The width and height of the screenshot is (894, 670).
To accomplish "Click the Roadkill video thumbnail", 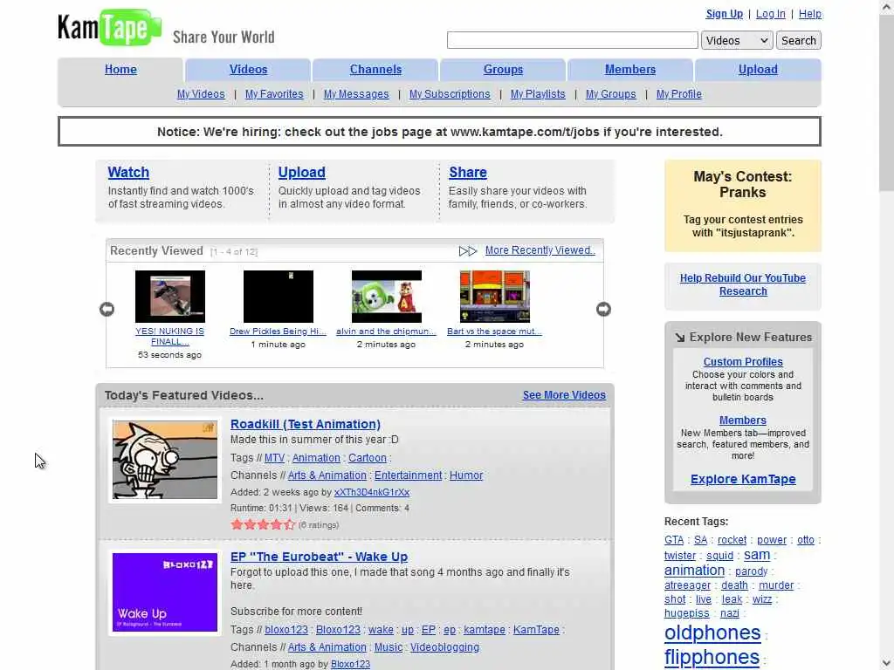I will click(x=165, y=460).
